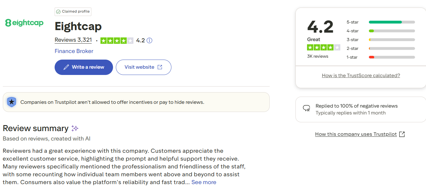
Task: Click external link icon beside Trustpilot usage
Action: 402,134
